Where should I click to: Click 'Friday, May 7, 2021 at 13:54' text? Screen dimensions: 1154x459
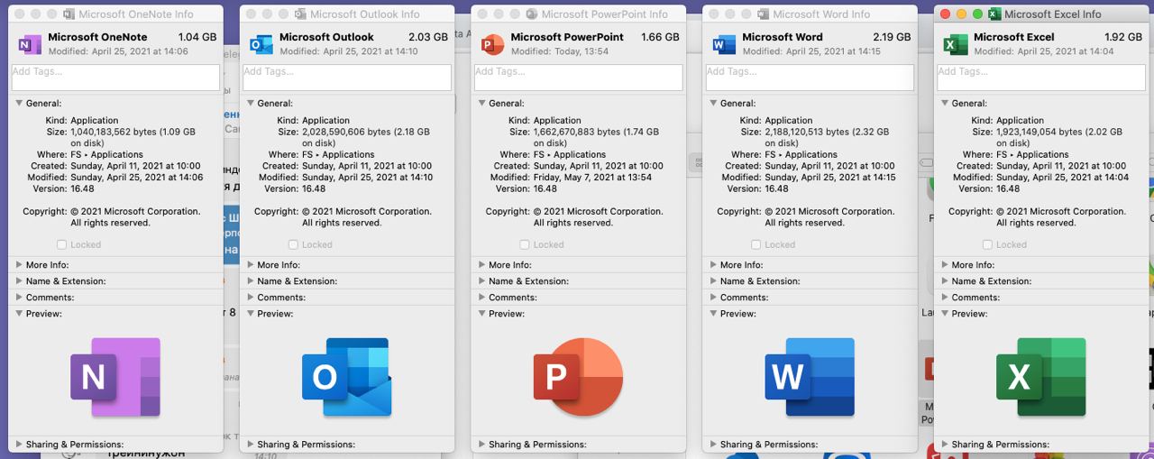click(x=597, y=178)
